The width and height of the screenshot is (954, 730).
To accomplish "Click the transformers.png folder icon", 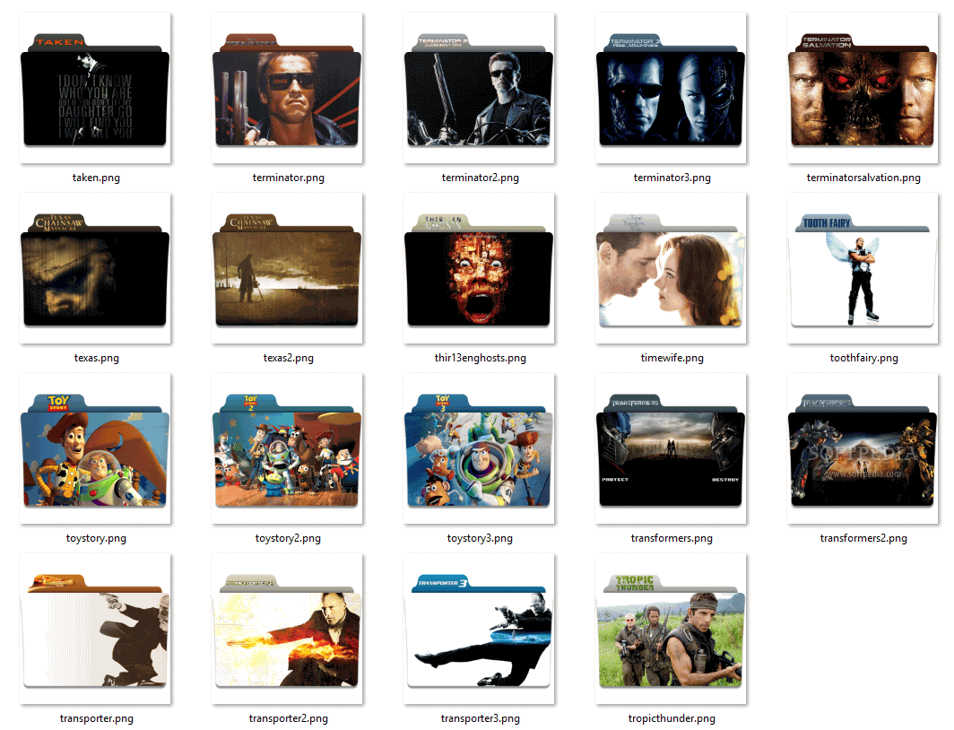I will click(670, 448).
